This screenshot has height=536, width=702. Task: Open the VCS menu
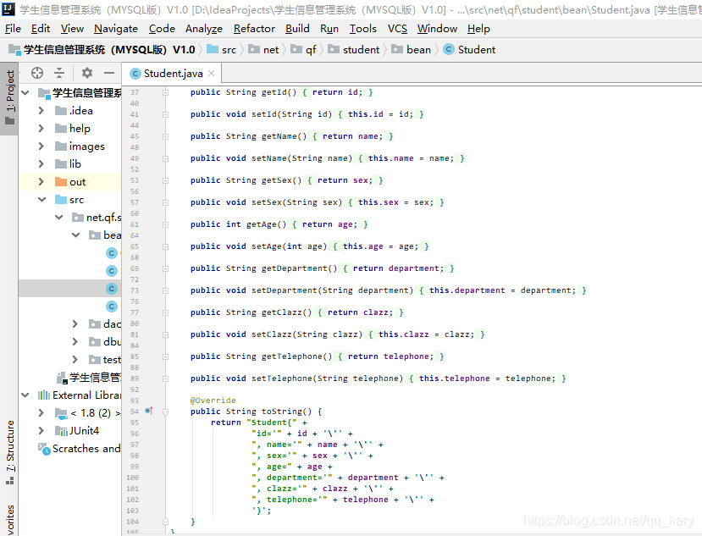tap(397, 29)
